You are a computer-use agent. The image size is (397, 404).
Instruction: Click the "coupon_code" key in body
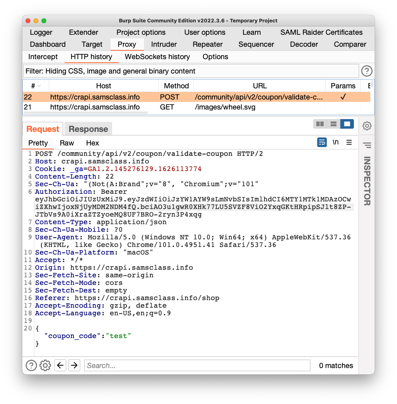[x=72, y=336]
